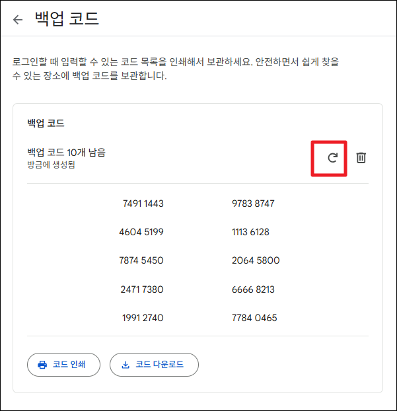397x411 pixels.
Task: Click the 백업 코드 10개 남음 status text
Action: (x=66, y=152)
